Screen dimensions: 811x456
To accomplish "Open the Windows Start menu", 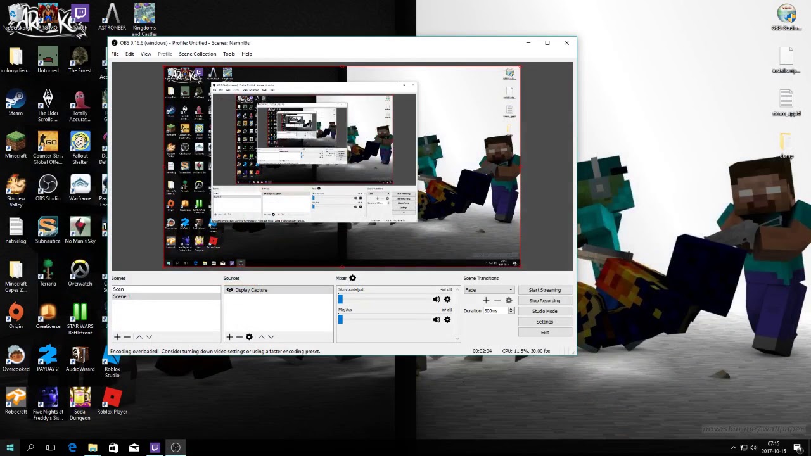I will pos(10,448).
